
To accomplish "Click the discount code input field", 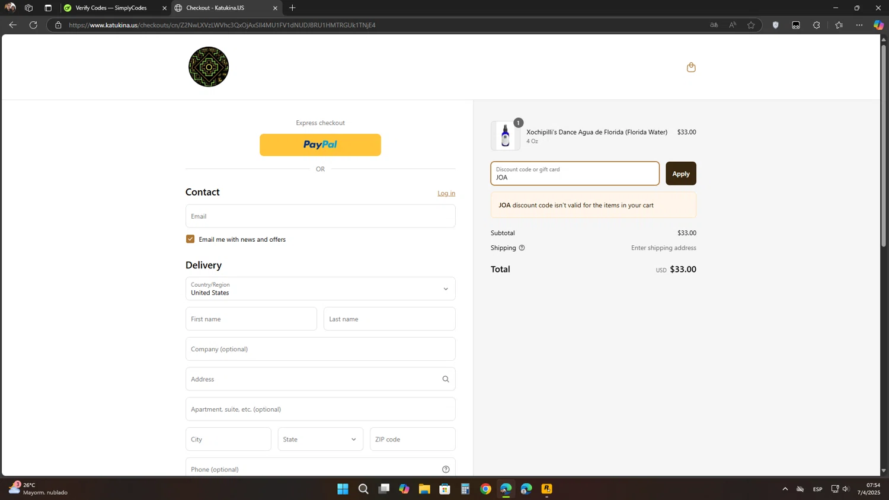I will pyautogui.click(x=575, y=174).
